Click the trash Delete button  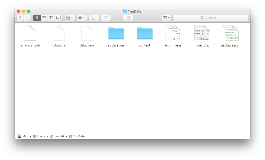point(128,18)
